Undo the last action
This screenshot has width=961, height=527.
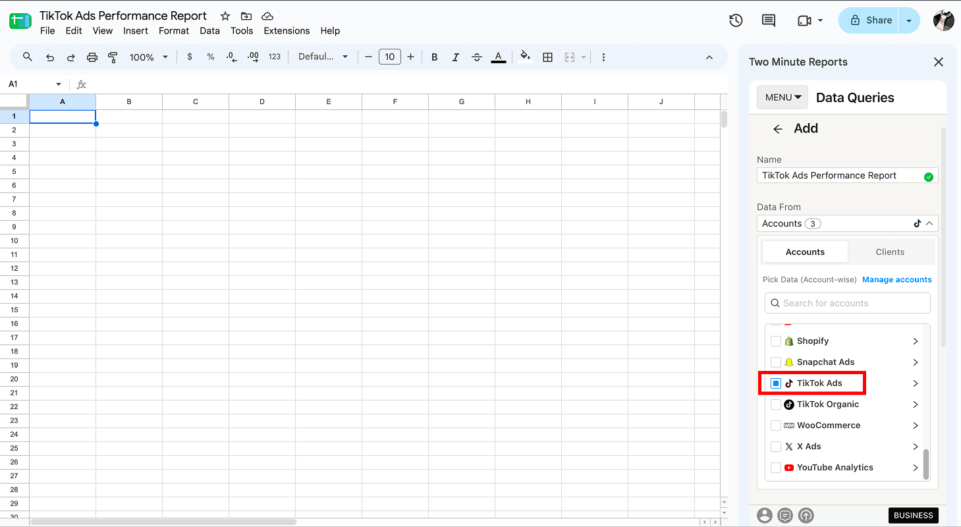[x=50, y=57]
